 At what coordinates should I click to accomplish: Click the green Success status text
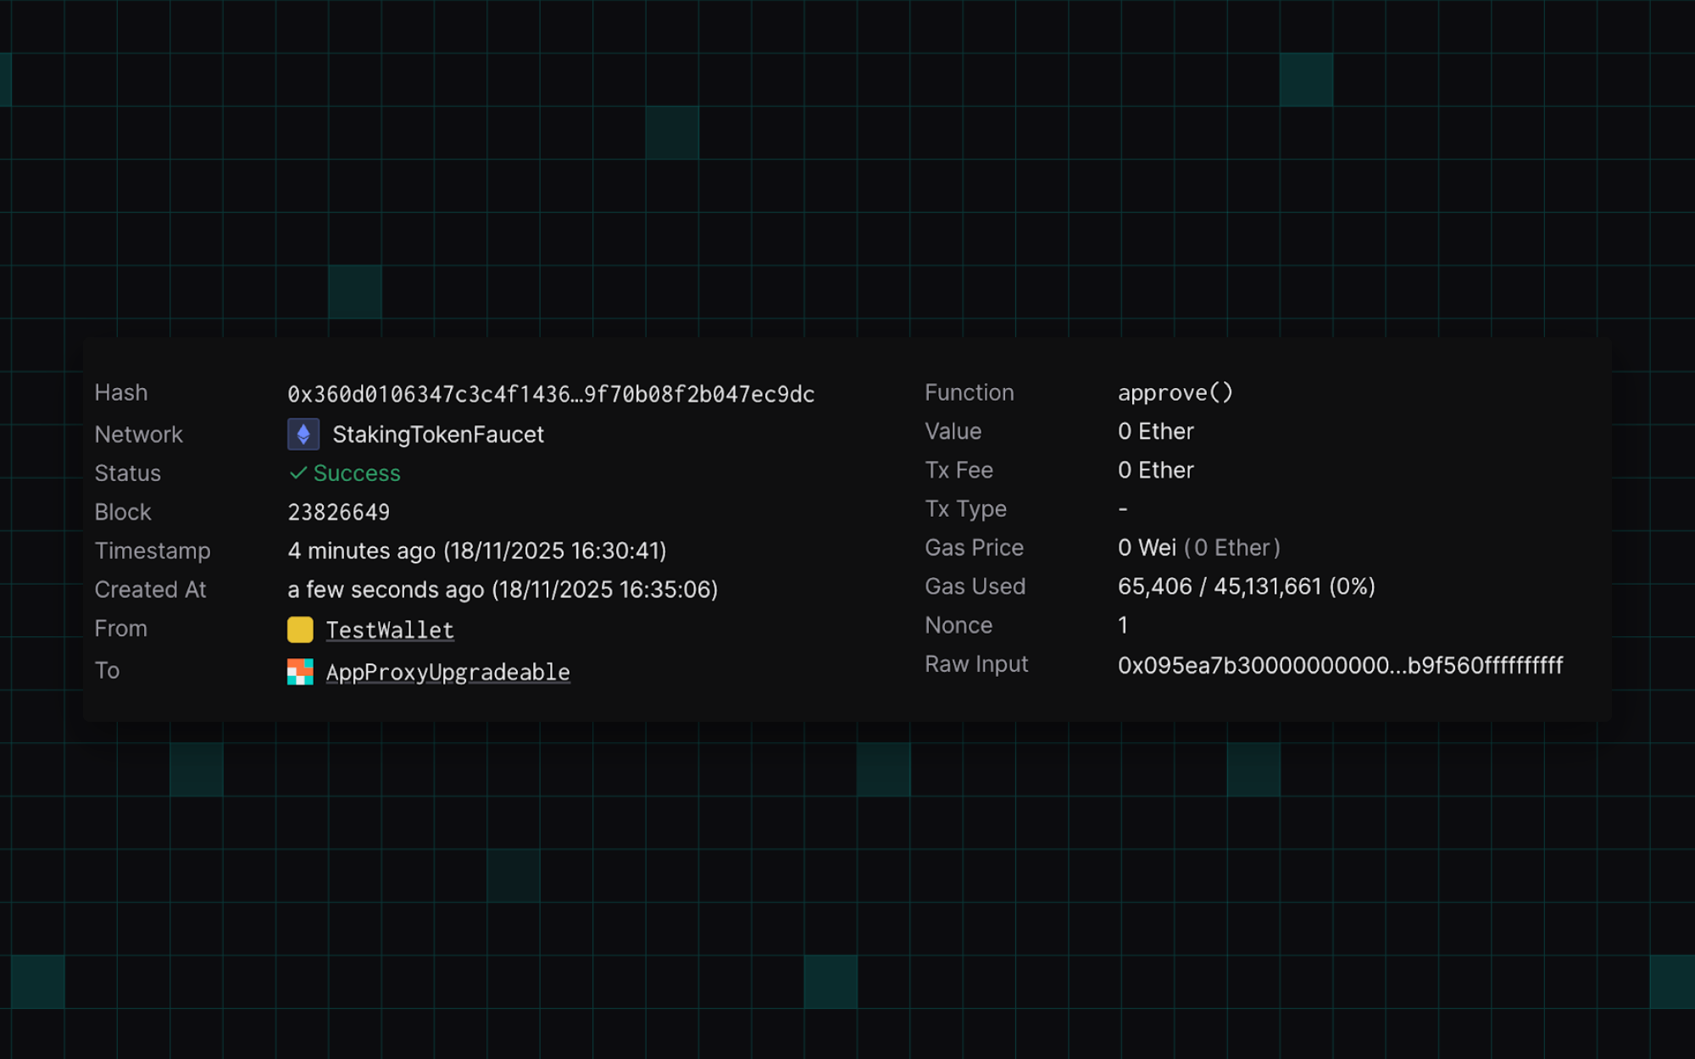357,474
